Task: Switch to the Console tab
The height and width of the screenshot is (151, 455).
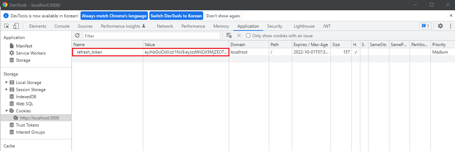Action: pyautogui.click(x=62, y=26)
